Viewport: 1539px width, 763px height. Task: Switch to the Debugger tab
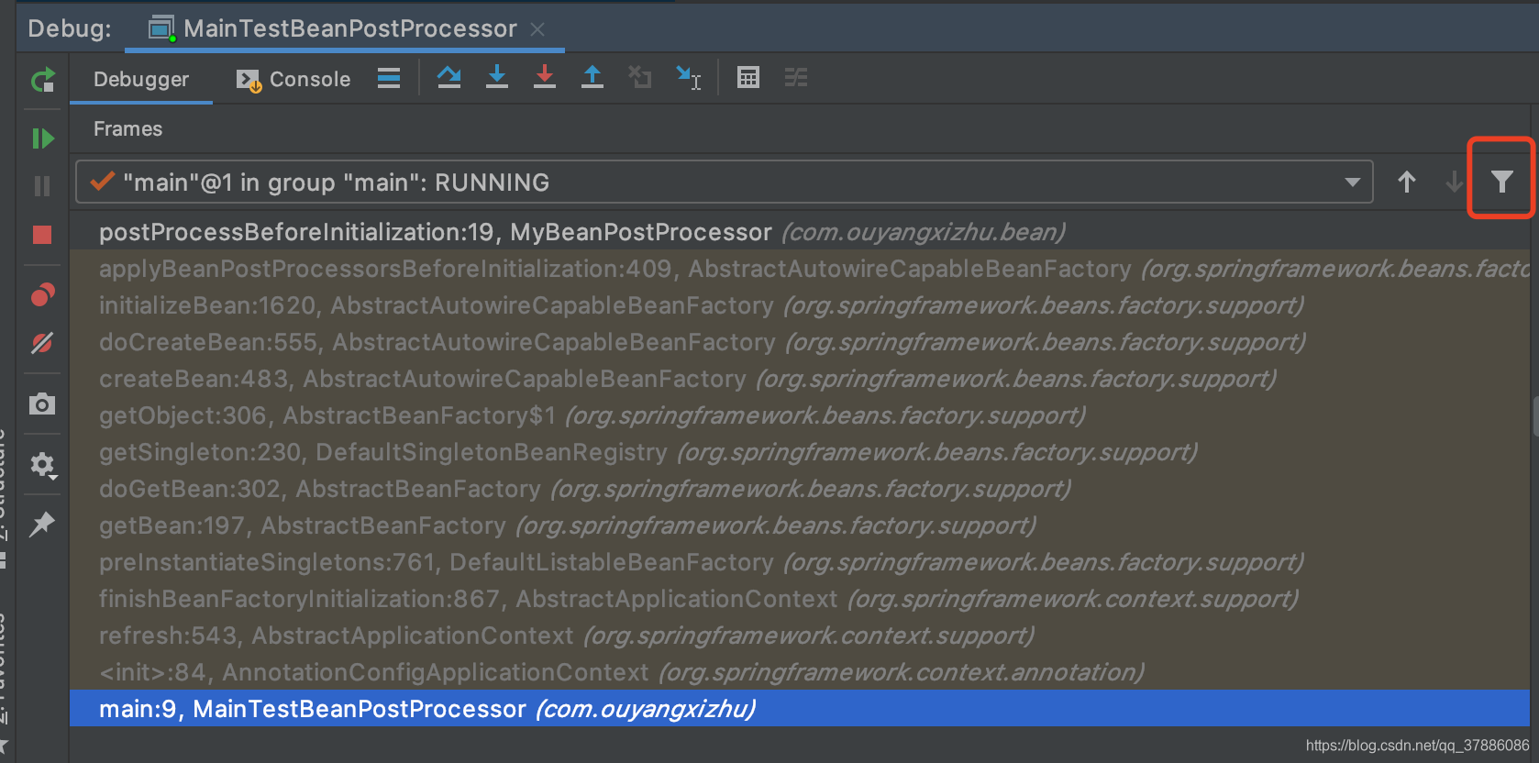(x=141, y=80)
